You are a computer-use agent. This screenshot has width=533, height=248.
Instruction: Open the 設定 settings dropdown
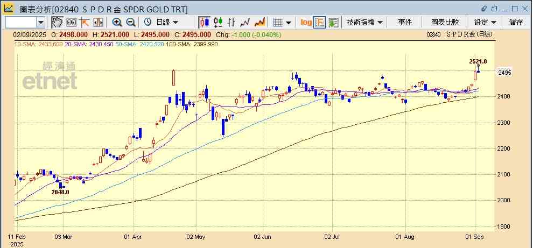pos(485,23)
